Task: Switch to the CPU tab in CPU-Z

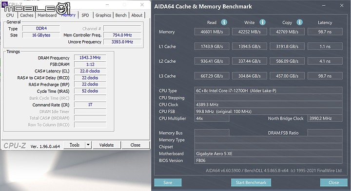Action: (10, 15)
